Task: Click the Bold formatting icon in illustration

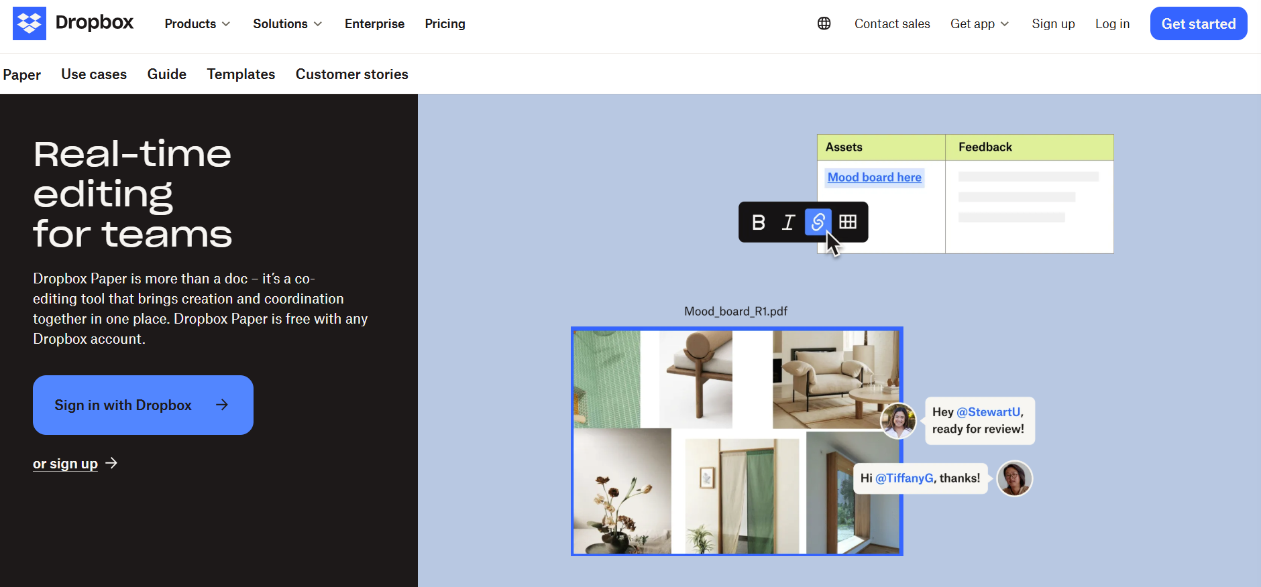Action: [759, 222]
